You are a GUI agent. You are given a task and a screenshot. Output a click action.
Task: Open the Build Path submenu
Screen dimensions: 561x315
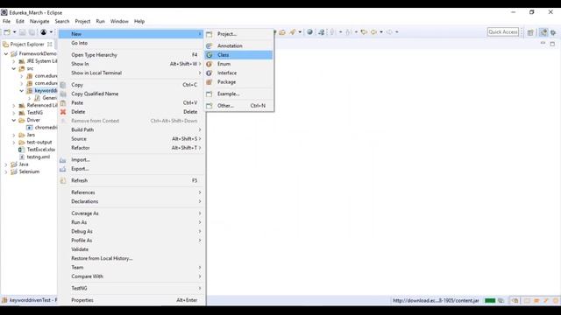click(131, 130)
